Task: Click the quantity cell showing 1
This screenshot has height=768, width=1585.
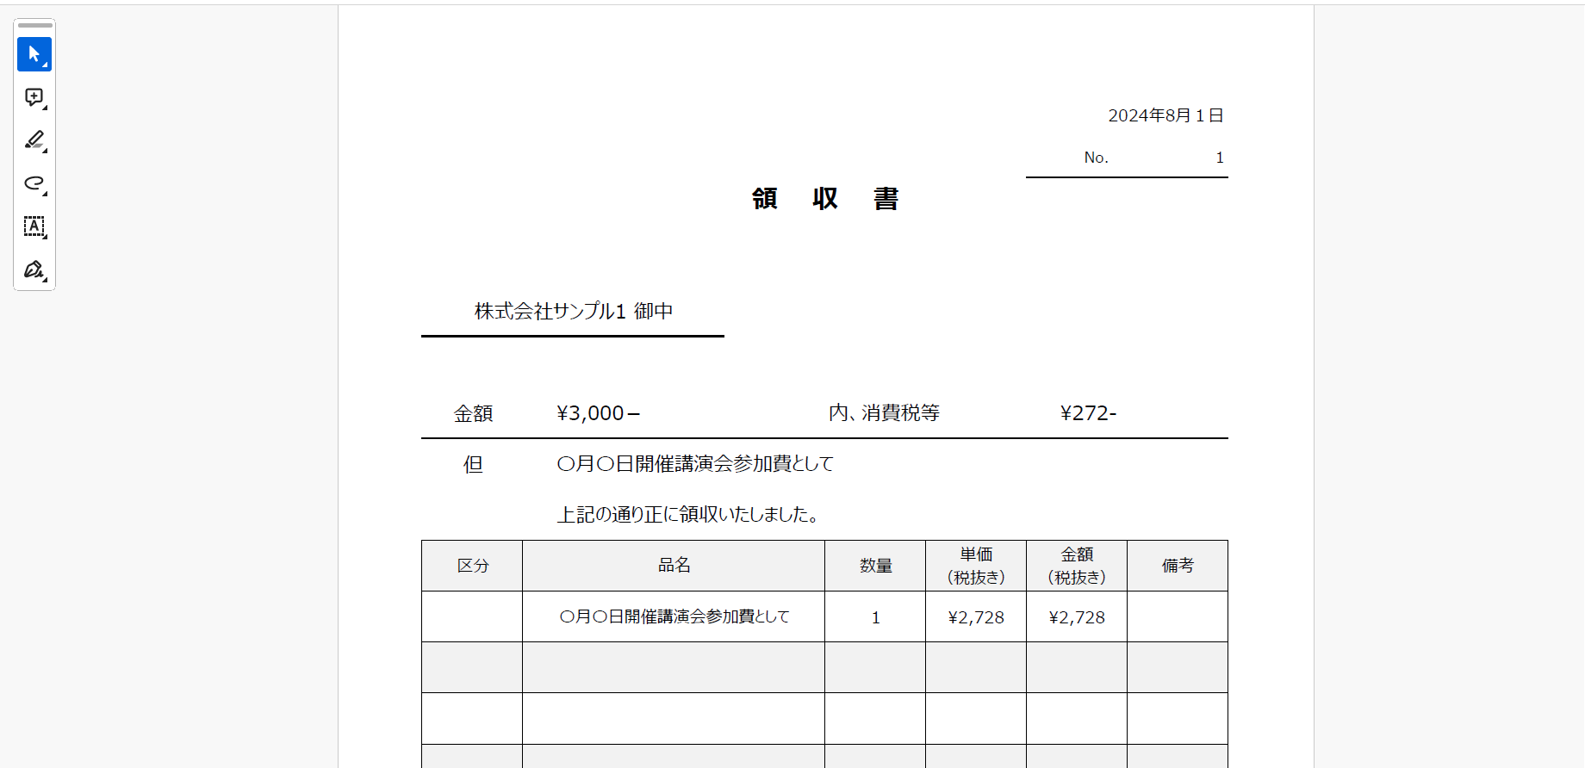Action: [x=875, y=616]
